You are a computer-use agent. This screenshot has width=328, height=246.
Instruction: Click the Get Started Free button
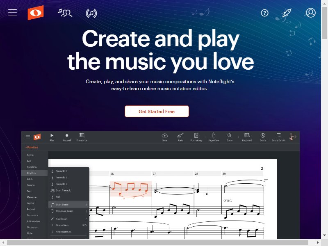[x=157, y=111]
